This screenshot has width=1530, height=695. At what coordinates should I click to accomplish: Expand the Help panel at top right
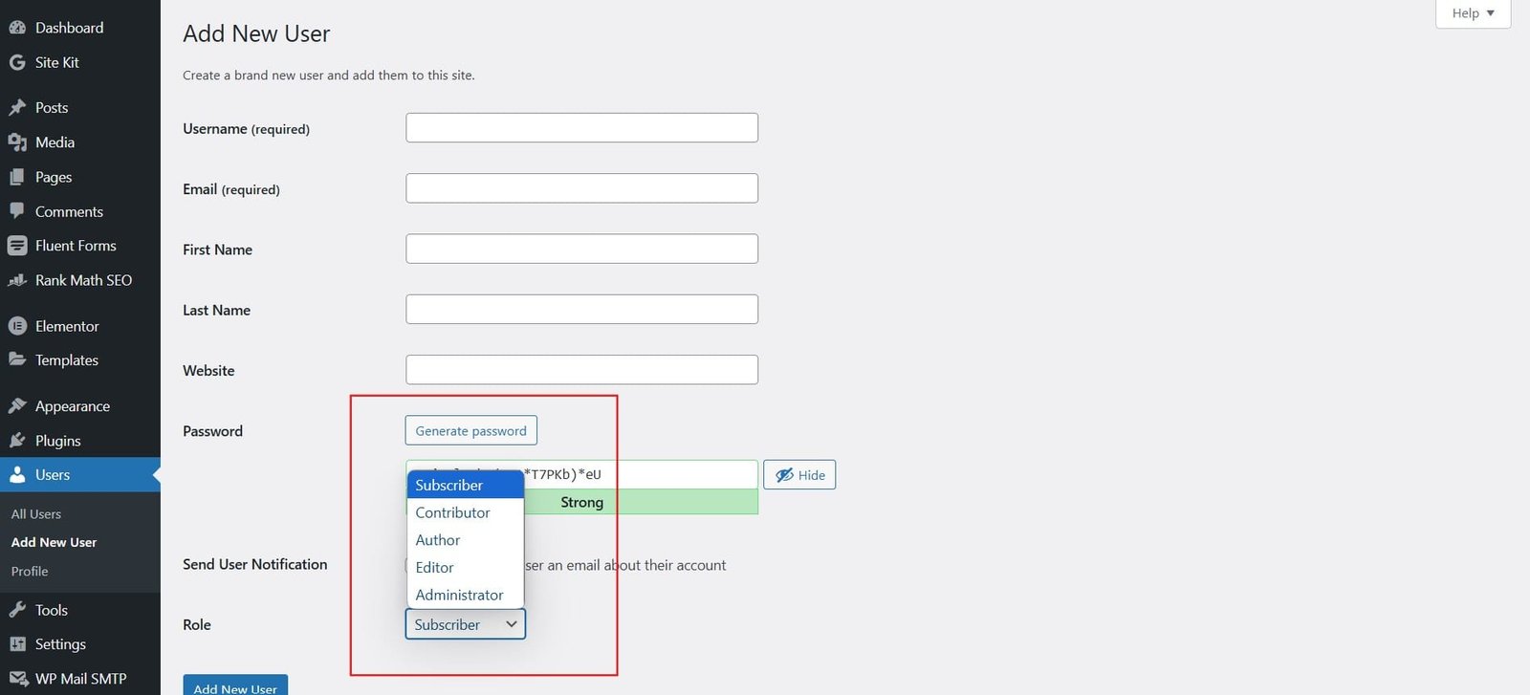click(x=1473, y=13)
